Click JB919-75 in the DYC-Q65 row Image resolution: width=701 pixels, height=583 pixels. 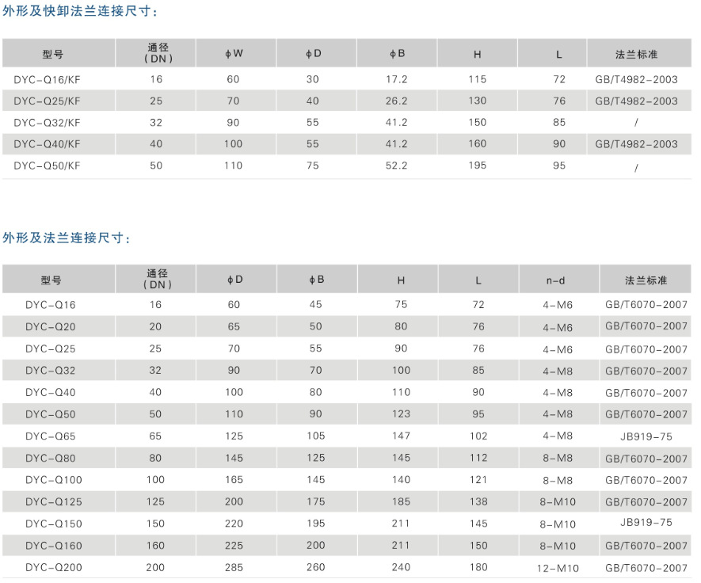(x=646, y=436)
